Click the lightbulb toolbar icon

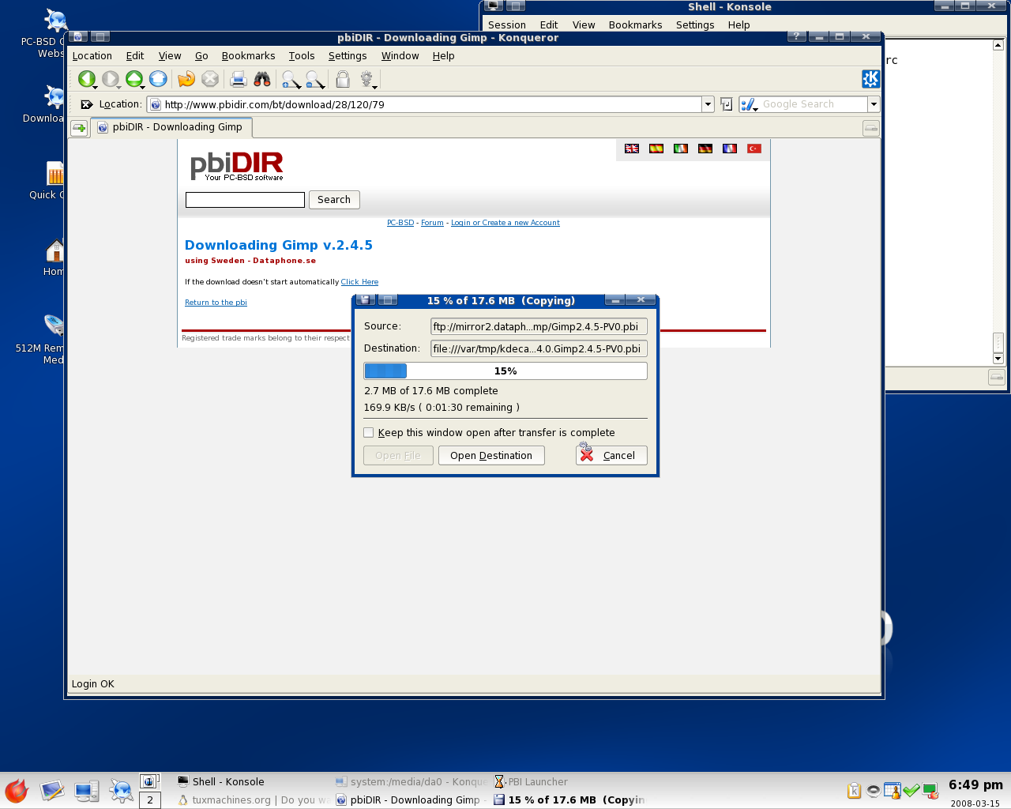point(366,79)
